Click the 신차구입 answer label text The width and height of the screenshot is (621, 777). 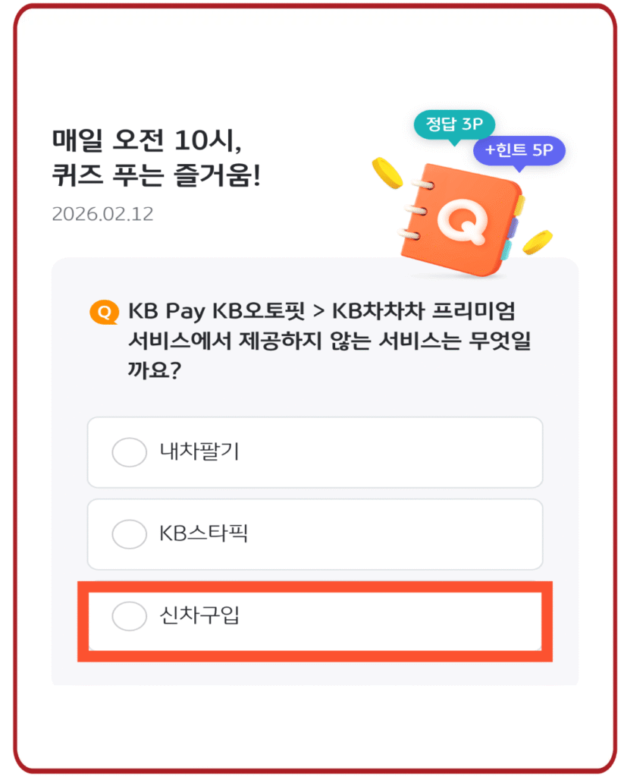point(199,615)
